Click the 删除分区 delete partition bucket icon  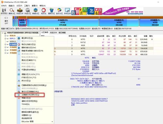(x=52, y=11)
